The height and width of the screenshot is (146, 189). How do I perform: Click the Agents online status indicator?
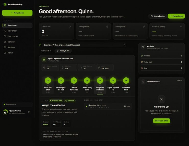[x=17, y=104]
